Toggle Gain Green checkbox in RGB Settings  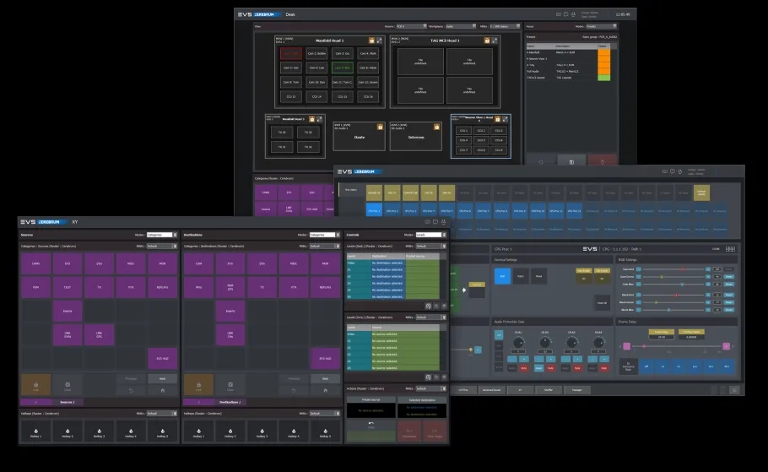(639, 276)
